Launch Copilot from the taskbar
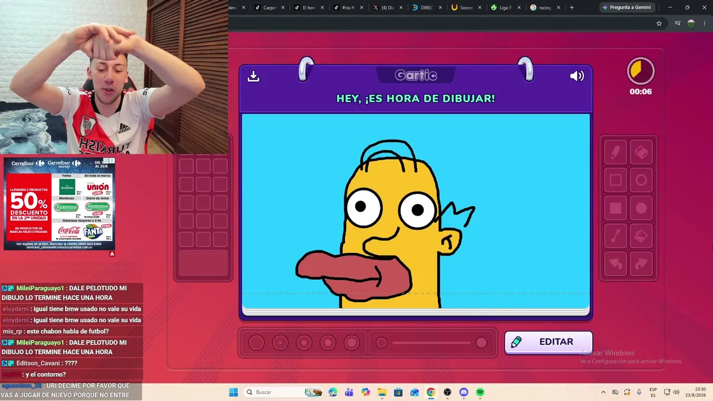This screenshot has width=713, height=401. 365,392
